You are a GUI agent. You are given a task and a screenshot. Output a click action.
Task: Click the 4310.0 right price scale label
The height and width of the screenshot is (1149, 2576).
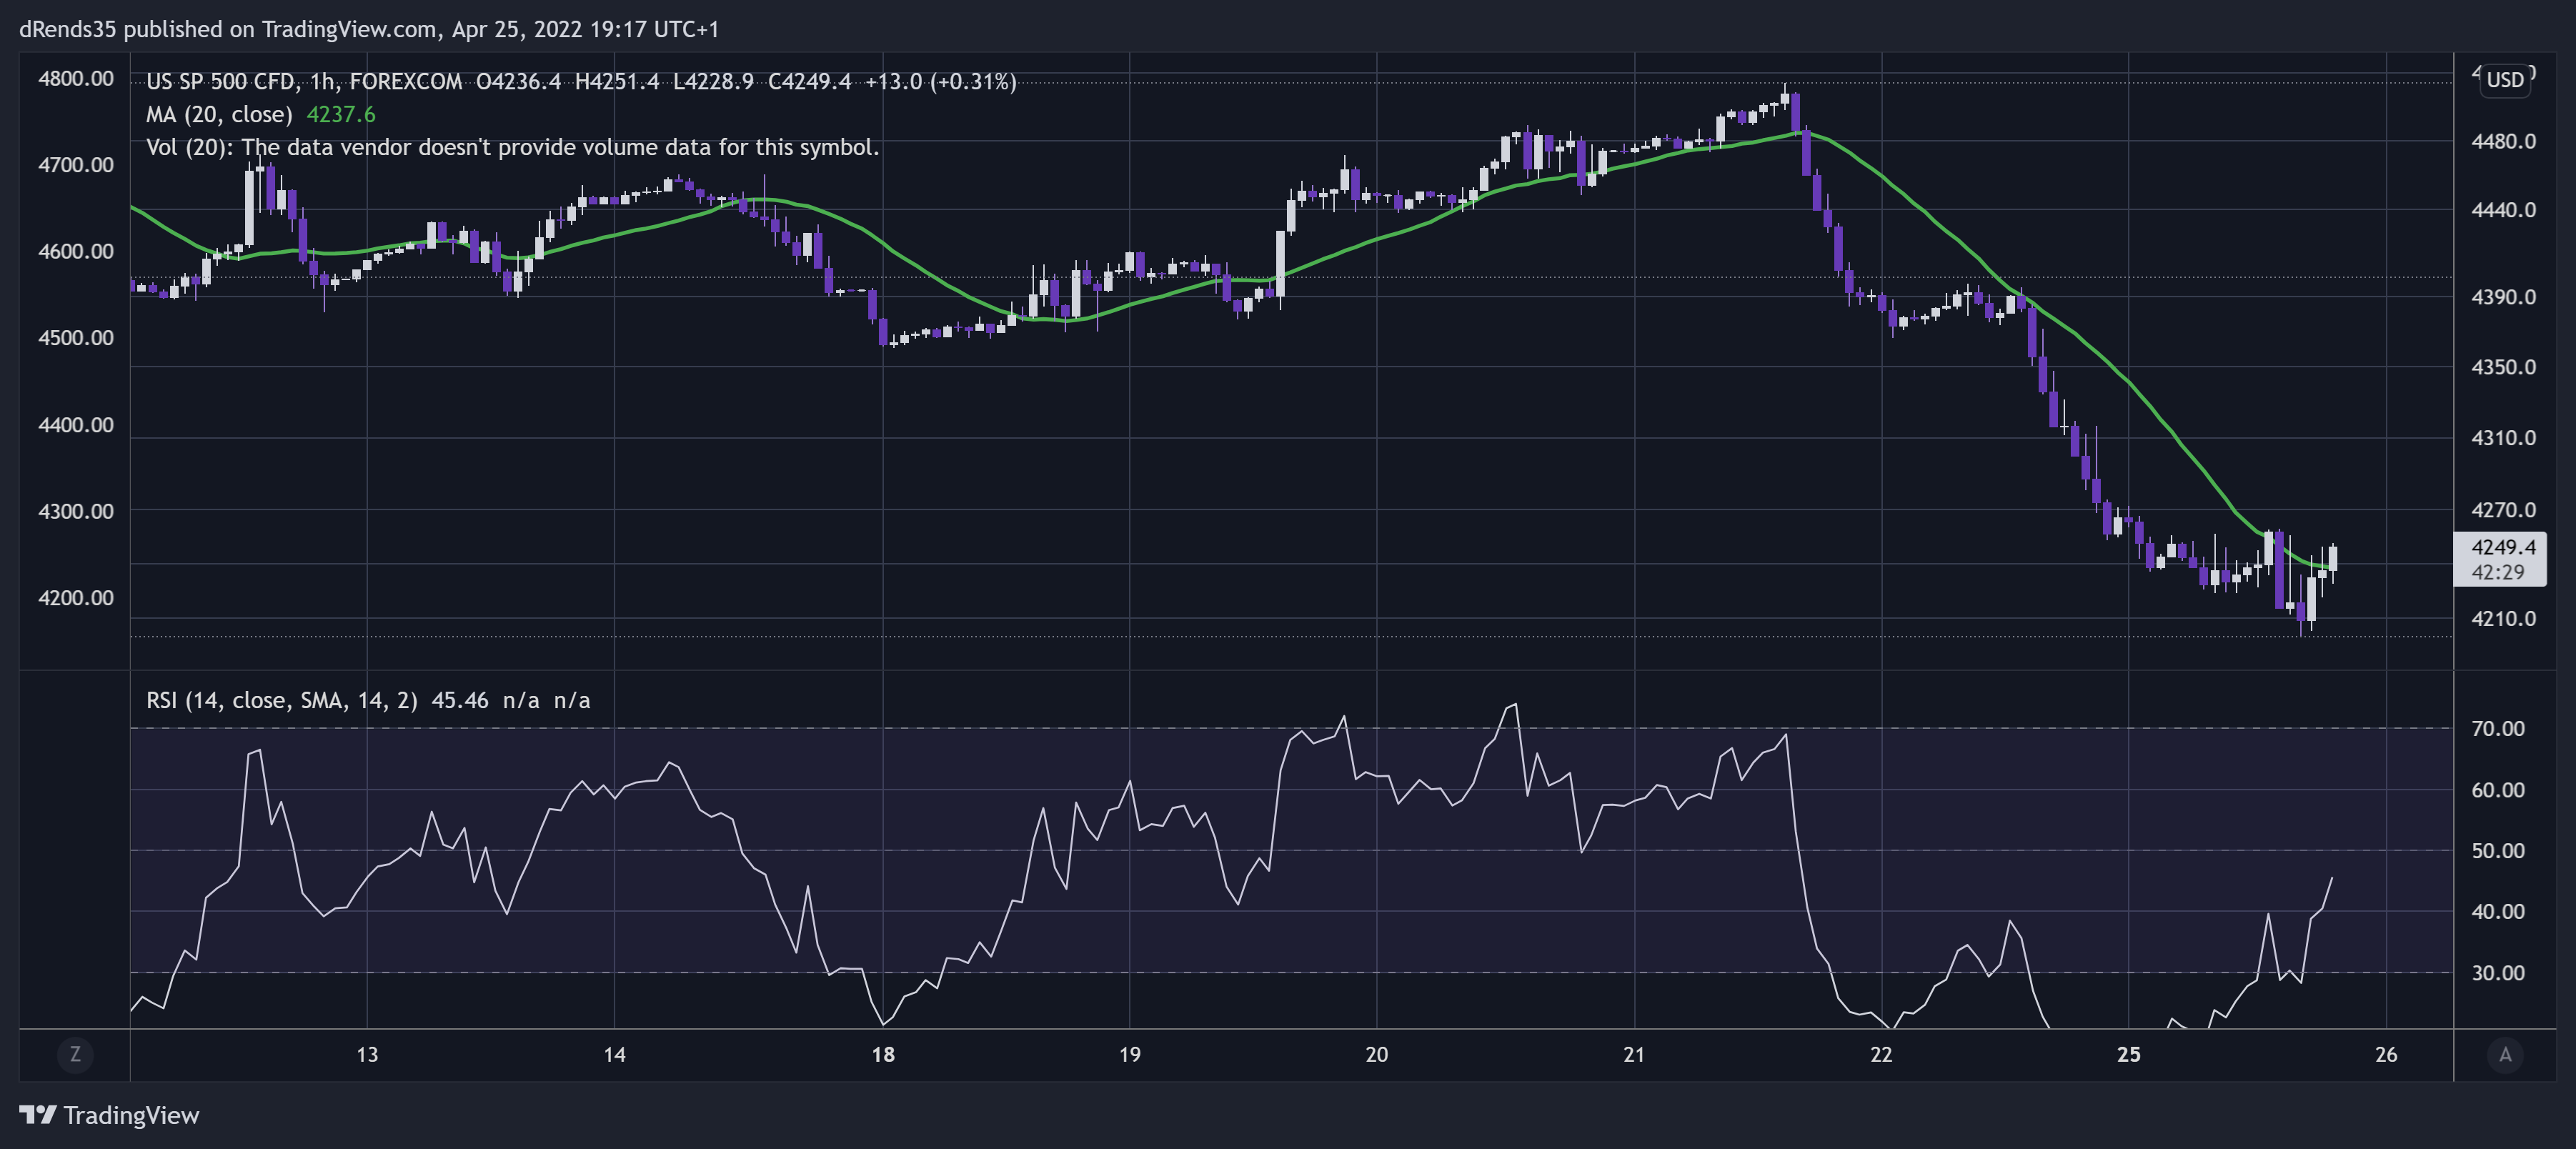point(2503,437)
